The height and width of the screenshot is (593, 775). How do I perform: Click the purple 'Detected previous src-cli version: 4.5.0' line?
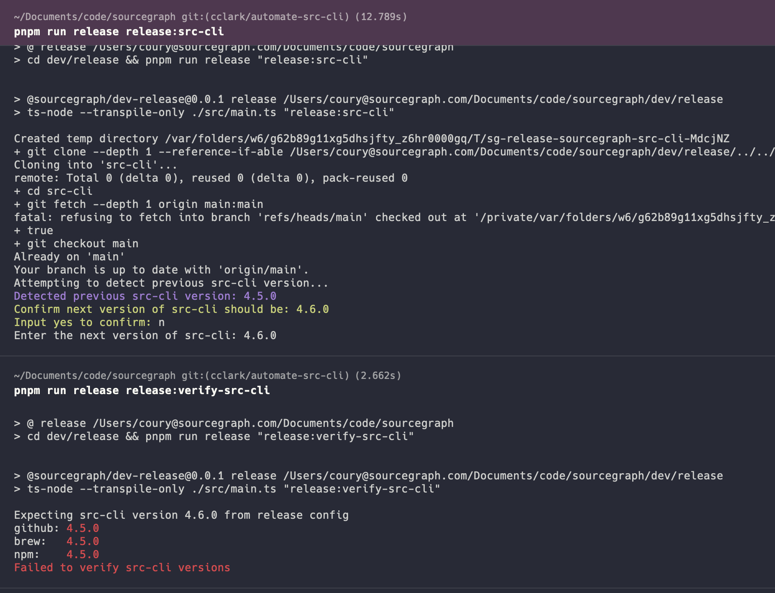pyautogui.click(x=145, y=296)
